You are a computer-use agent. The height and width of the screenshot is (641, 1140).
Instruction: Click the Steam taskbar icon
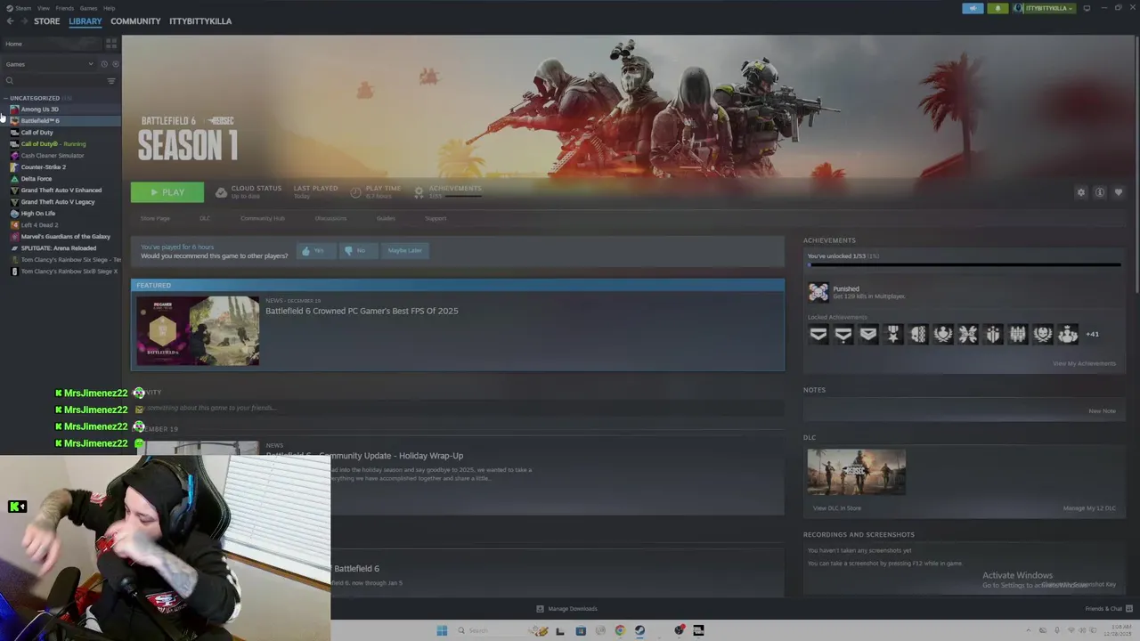(639, 630)
